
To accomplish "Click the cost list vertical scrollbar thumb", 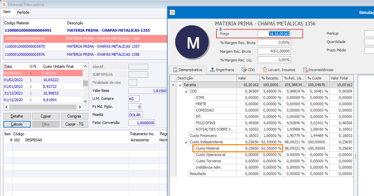I will tap(86, 83).
